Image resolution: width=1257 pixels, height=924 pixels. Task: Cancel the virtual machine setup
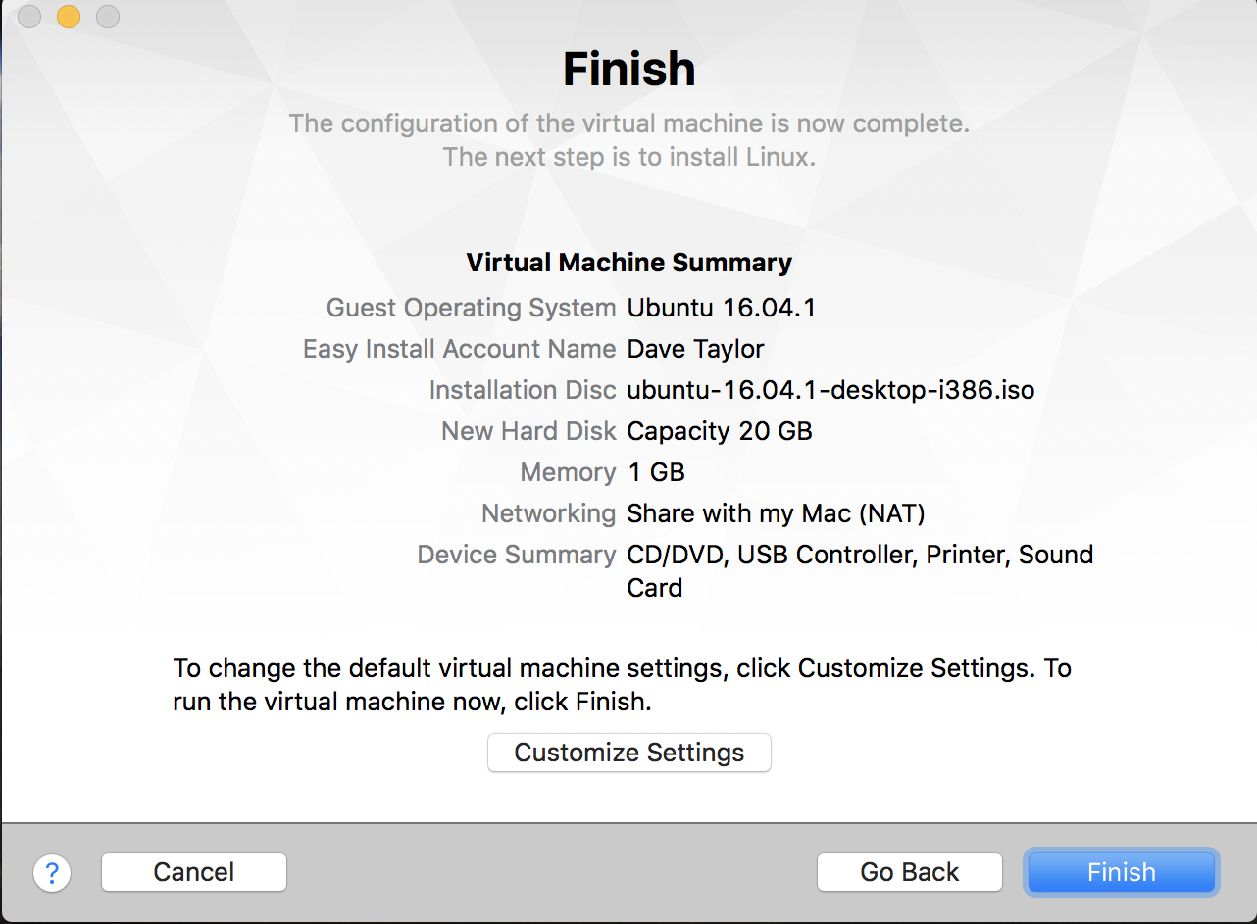tap(194, 872)
